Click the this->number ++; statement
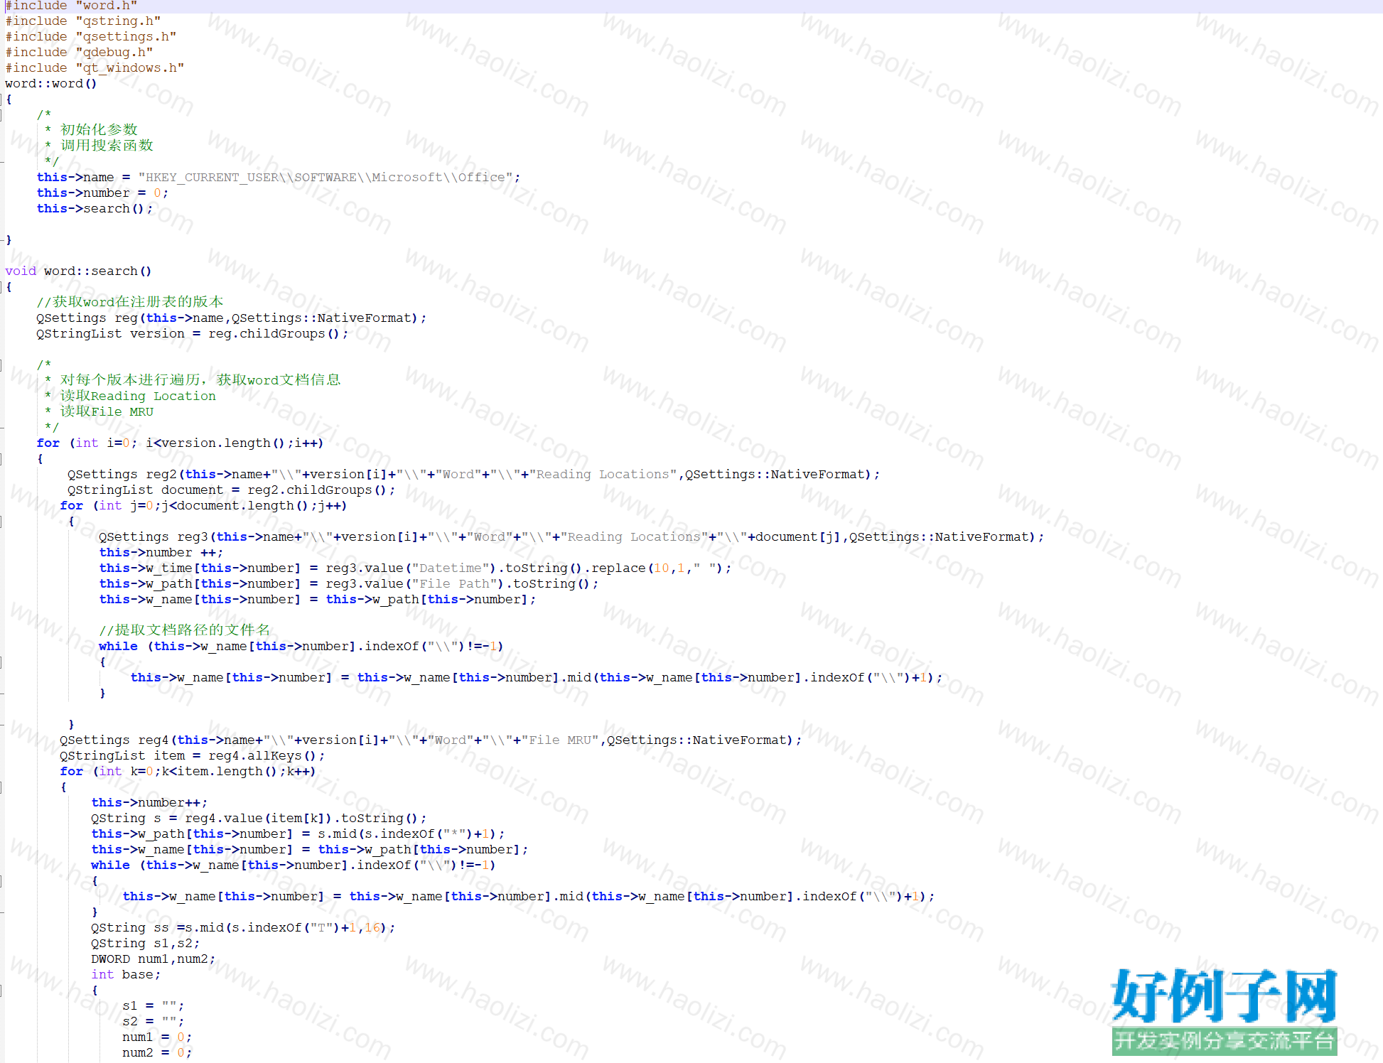The width and height of the screenshot is (1383, 1063). 161,553
